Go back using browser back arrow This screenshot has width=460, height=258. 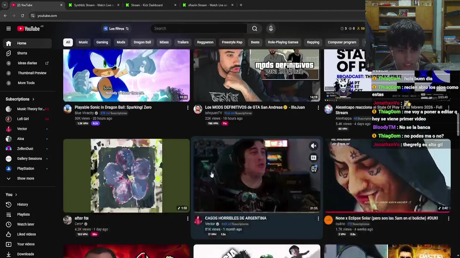pos(5,16)
